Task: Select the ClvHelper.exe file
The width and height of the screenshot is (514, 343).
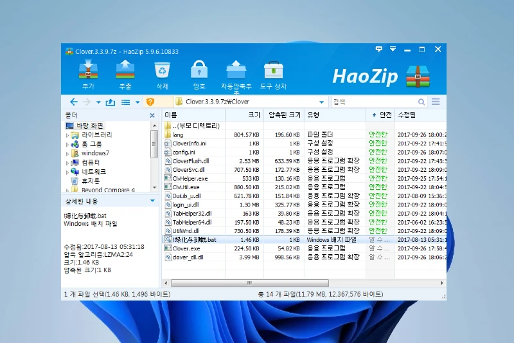Action: coord(304,178)
